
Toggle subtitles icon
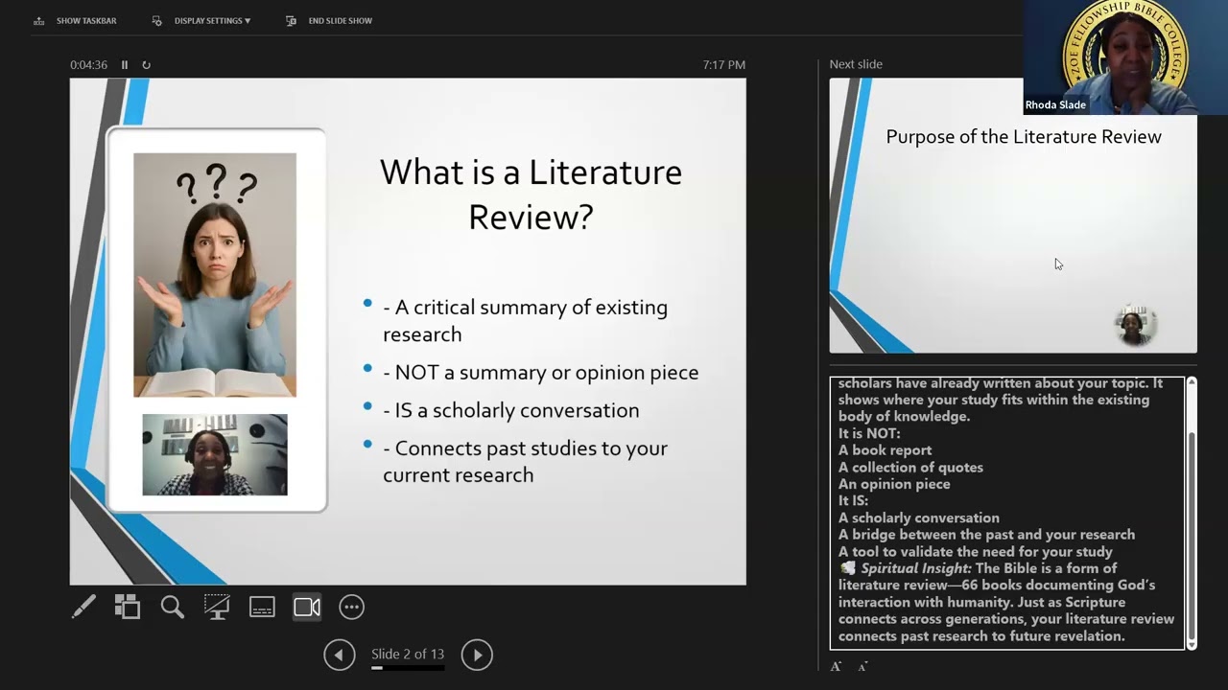pyautogui.click(x=262, y=607)
